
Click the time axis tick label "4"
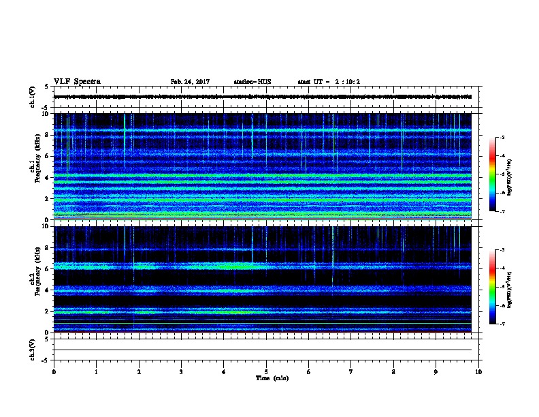[x=224, y=372]
